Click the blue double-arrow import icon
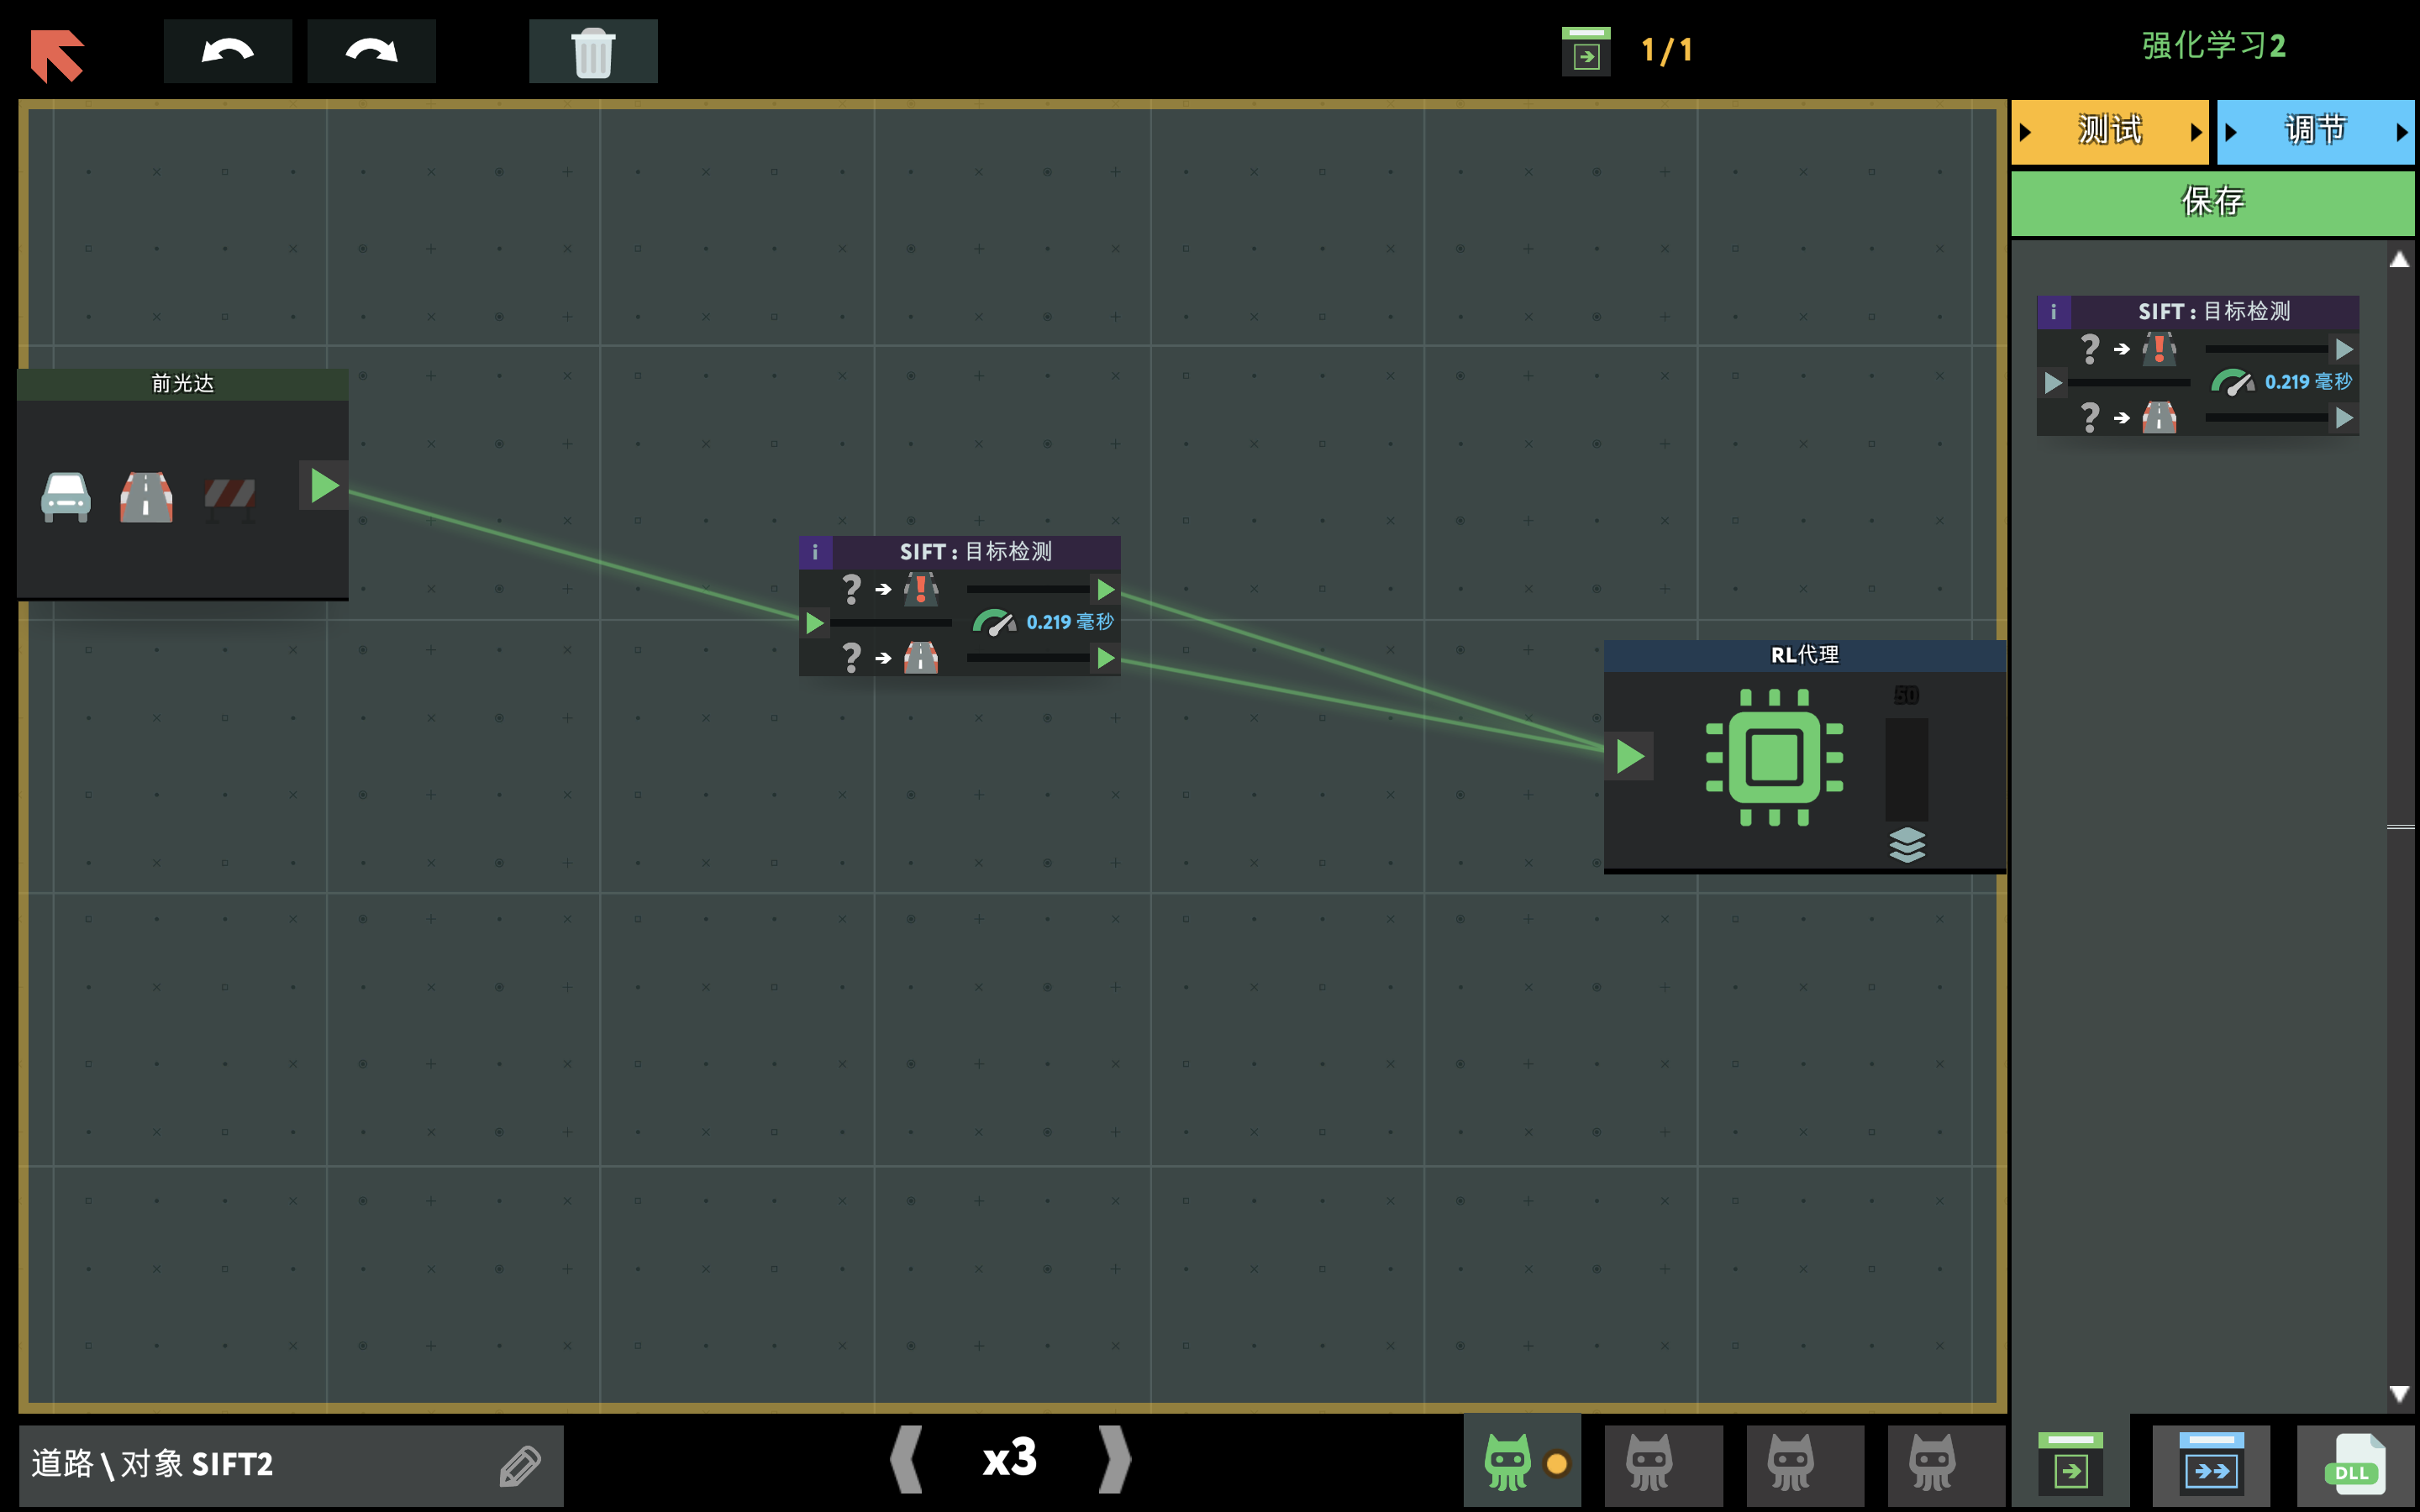The image size is (2420, 1512). (2211, 1465)
